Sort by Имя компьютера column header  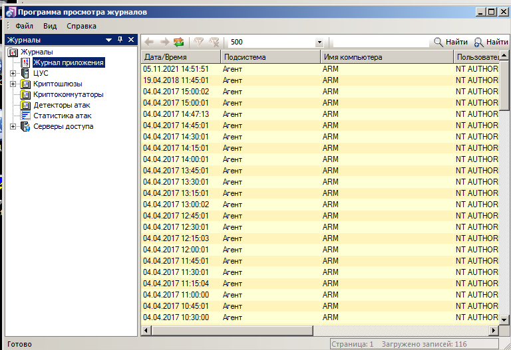(387, 57)
